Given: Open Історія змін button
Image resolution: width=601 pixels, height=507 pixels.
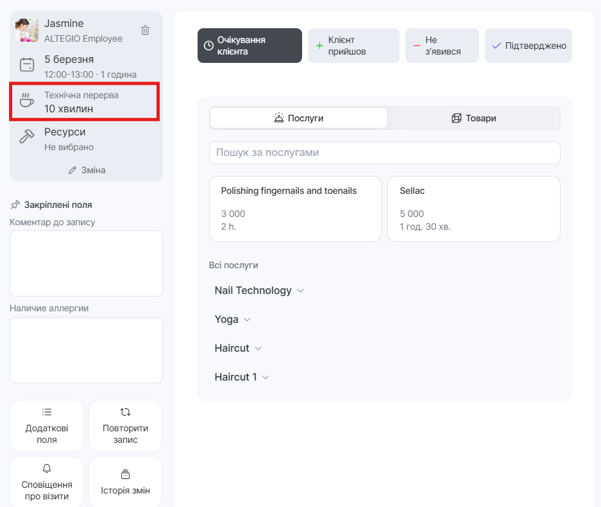Looking at the screenshot, I should (x=125, y=482).
